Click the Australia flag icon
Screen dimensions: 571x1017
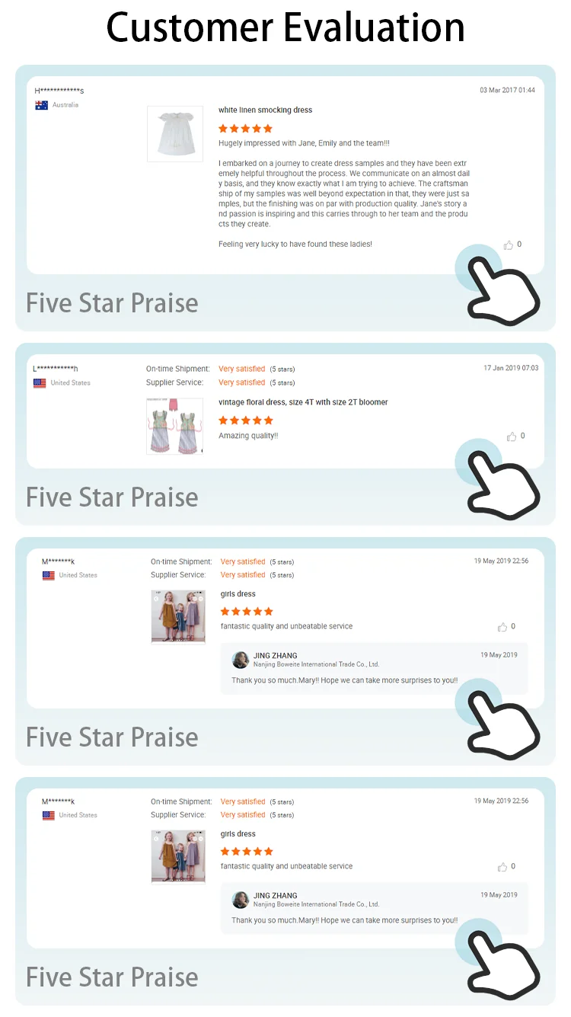click(x=41, y=105)
